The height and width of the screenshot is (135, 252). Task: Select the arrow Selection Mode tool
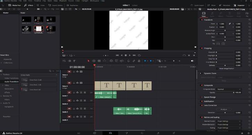tap(89, 61)
